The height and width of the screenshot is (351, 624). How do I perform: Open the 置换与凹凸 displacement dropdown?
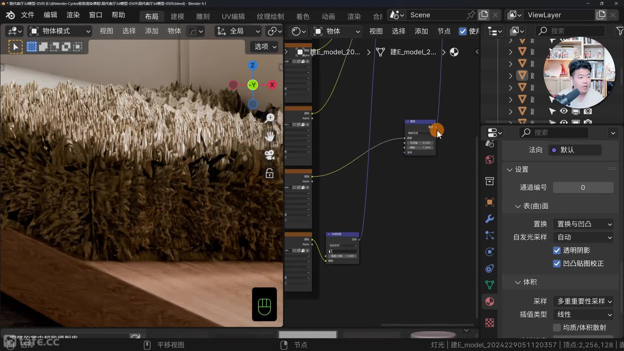coord(583,224)
